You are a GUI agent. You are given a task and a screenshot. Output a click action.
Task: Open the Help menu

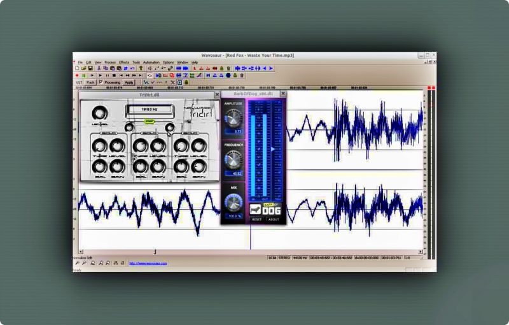click(x=195, y=62)
